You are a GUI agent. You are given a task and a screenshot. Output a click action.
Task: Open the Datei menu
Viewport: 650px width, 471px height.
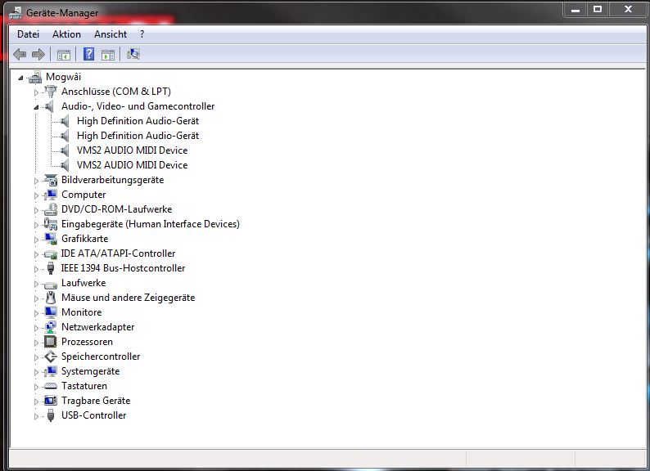coord(28,34)
